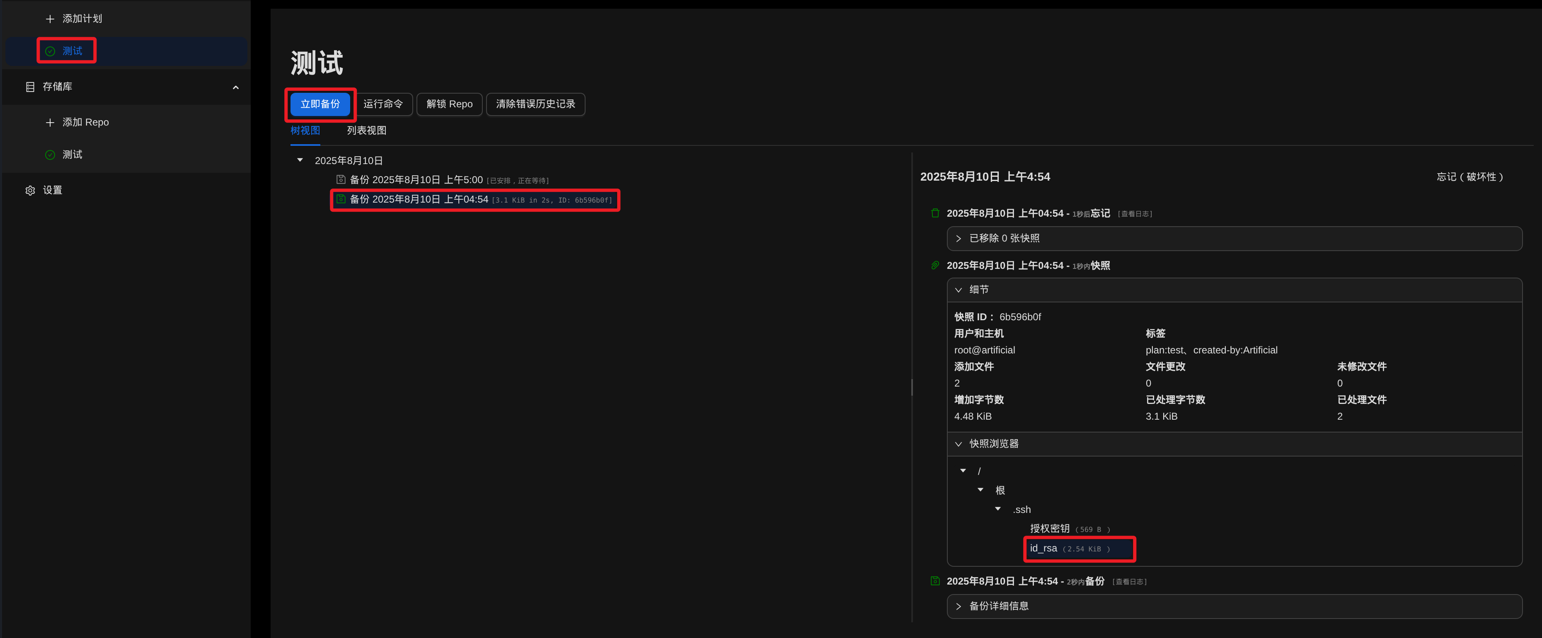Image resolution: width=1542 pixels, height=638 pixels.
Task: Expand the 已移除 0 张快照 panel
Action: click(x=959, y=239)
